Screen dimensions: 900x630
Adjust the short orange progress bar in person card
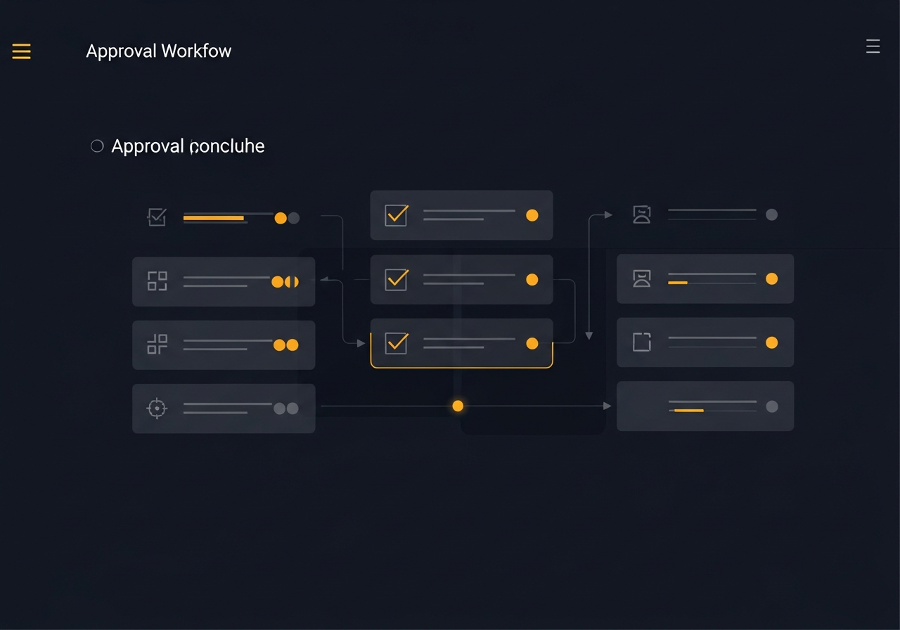pyautogui.click(x=677, y=283)
